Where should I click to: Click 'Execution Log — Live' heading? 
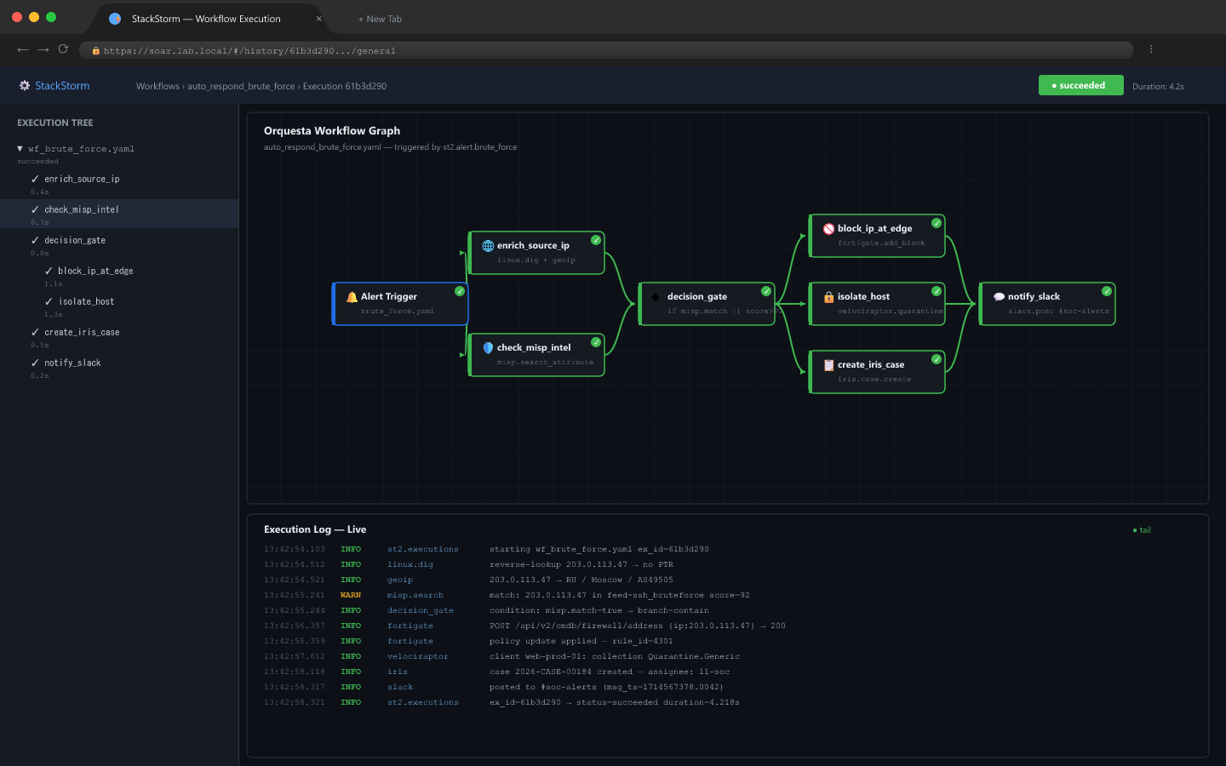click(315, 529)
